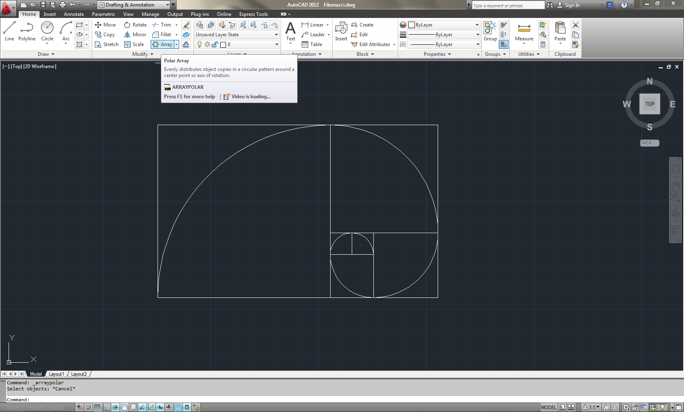Click the Save icon in quick access toolbar
This screenshot has height=412, width=684.
[43, 5]
